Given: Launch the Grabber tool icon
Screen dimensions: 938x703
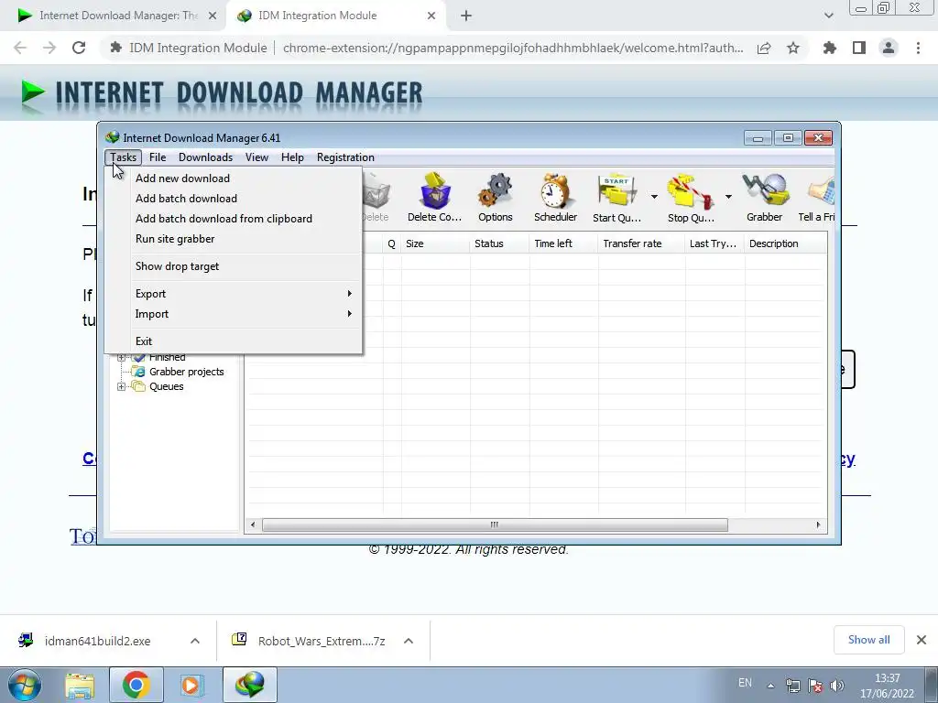Looking at the screenshot, I should tap(765, 198).
